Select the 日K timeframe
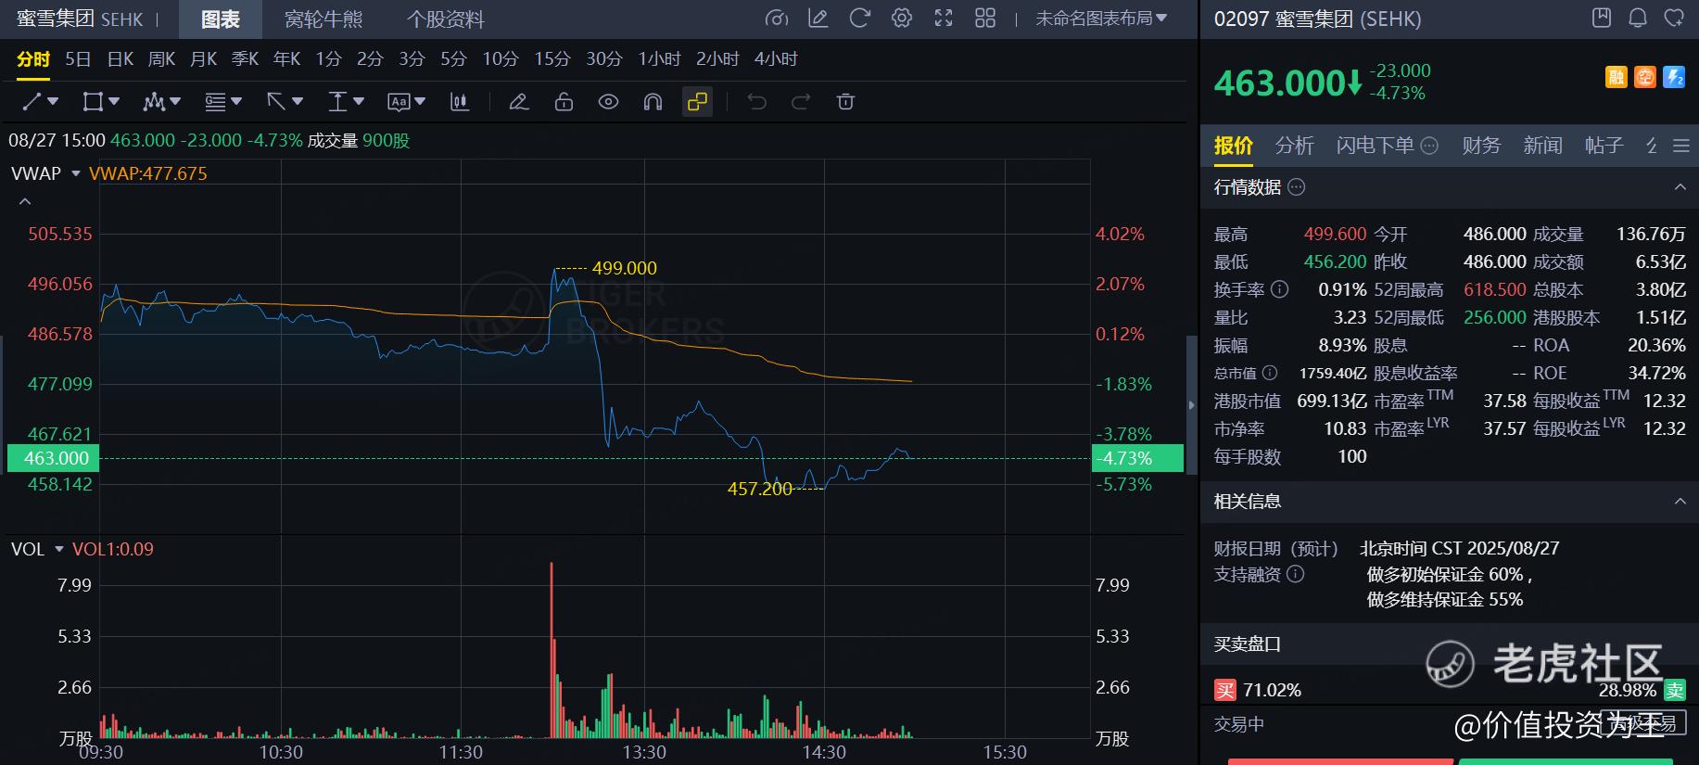Image resolution: width=1699 pixels, height=765 pixels. tap(120, 59)
